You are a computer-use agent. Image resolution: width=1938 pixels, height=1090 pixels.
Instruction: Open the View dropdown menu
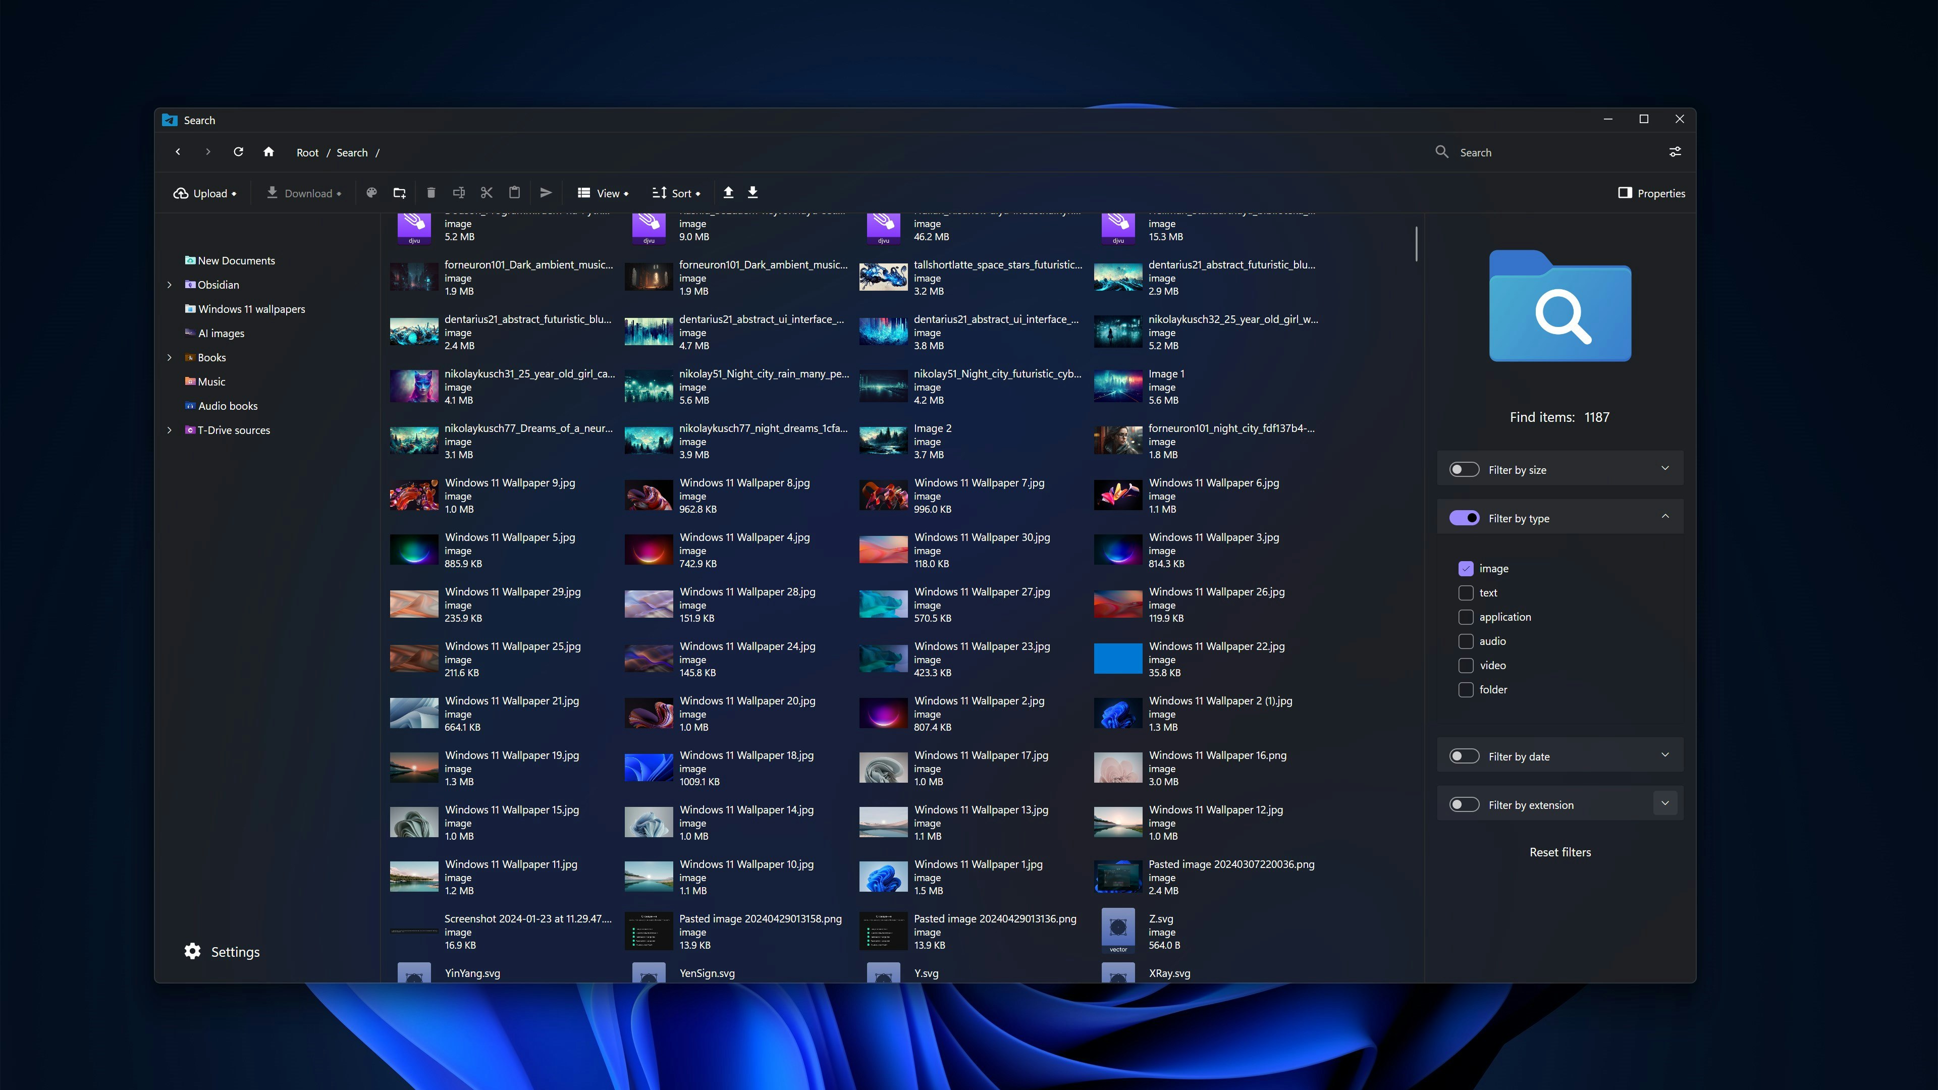pos(604,193)
